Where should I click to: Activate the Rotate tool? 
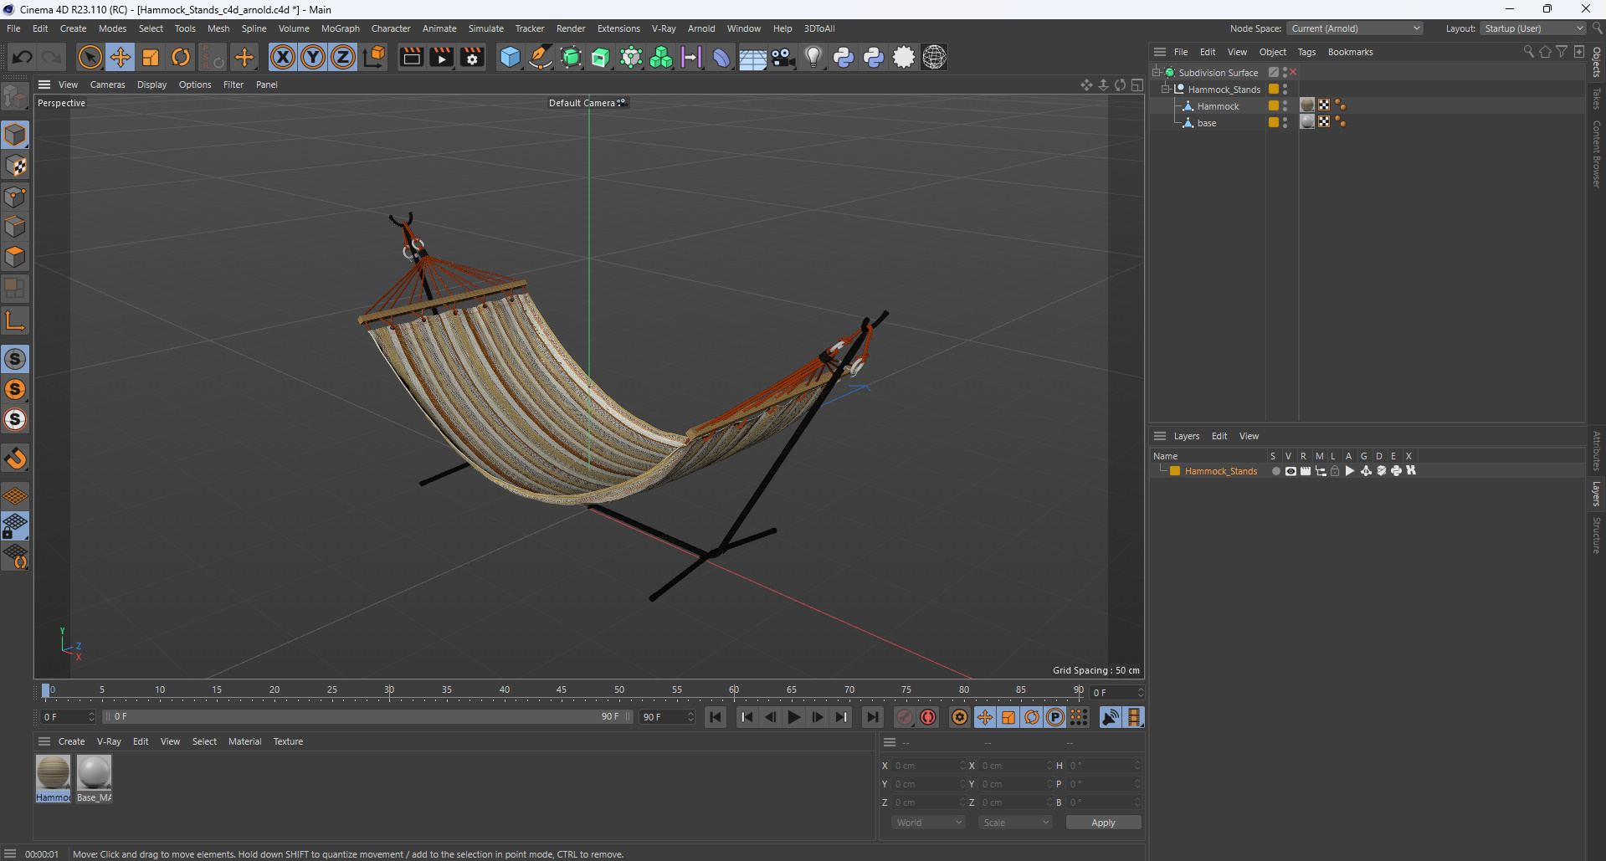[x=181, y=57]
